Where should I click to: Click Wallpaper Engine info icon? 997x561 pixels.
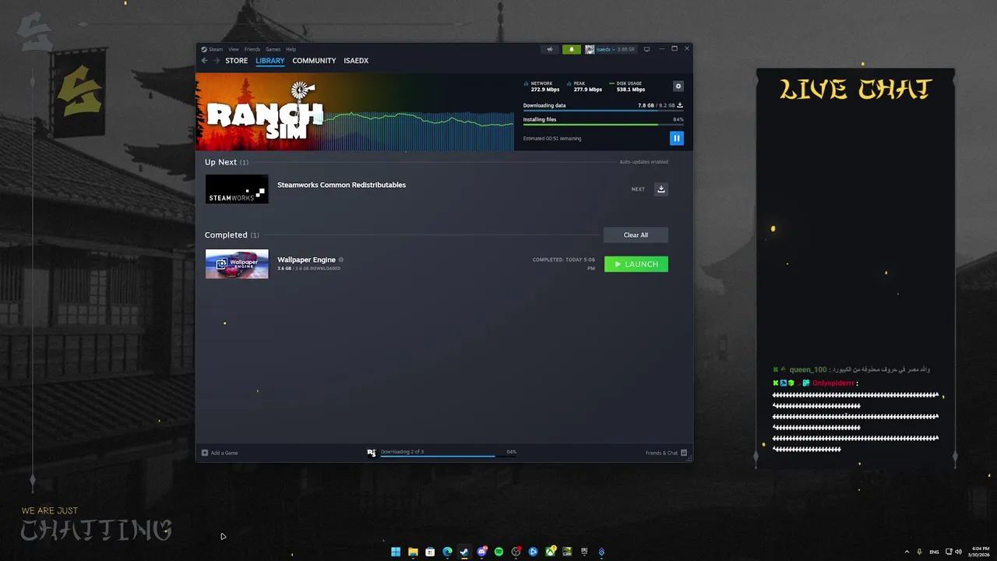341,259
